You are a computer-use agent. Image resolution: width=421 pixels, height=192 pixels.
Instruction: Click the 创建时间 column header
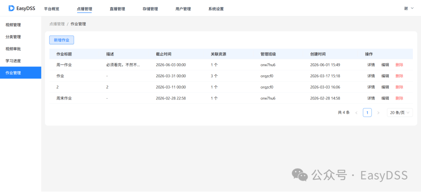tap(318, 54)
